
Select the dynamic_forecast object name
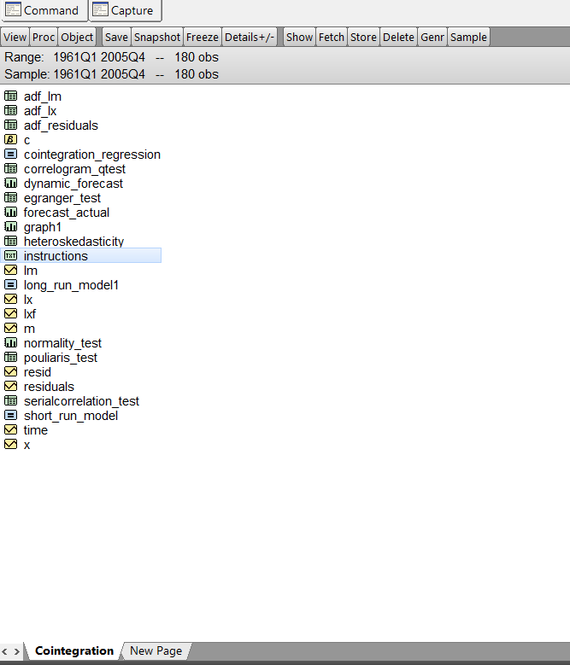pyautogui.click(x=73, y=184)
